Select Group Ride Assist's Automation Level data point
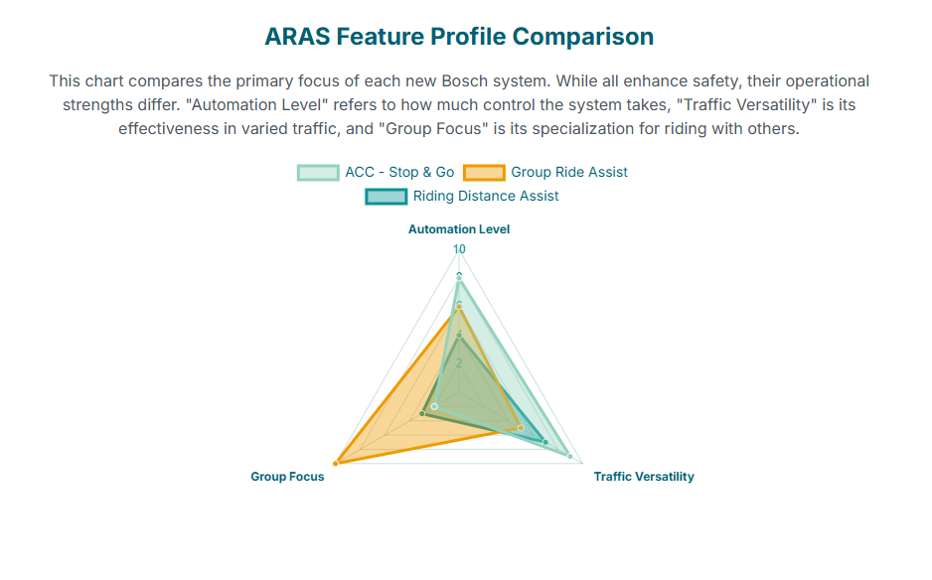 [459, 308]
